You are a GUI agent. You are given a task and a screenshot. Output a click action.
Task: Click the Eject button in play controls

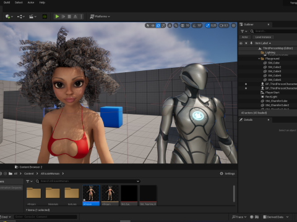click(x=75, y=17)
